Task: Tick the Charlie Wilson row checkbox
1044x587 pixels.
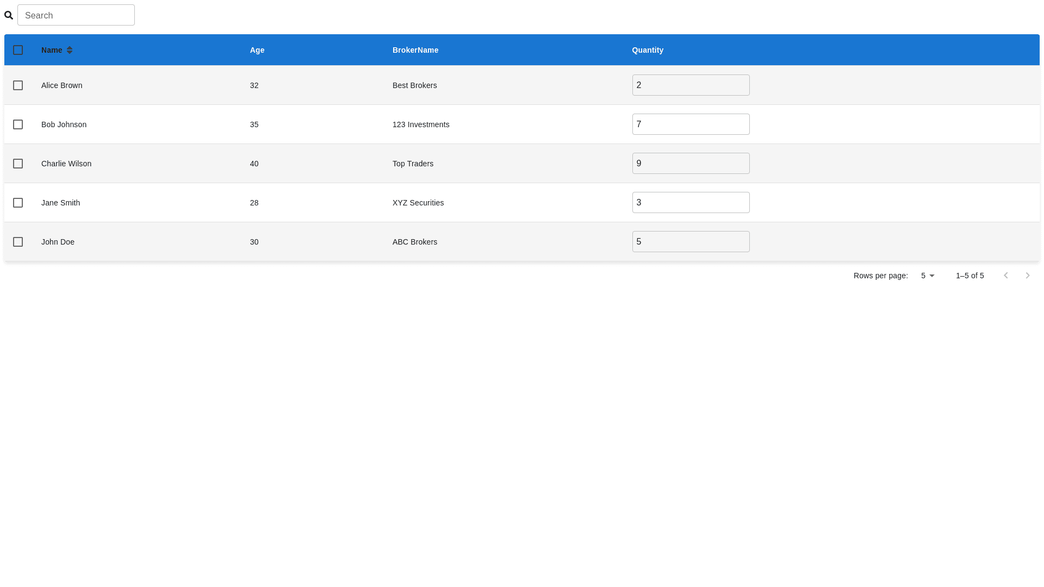Action: [x=18, y=164]
